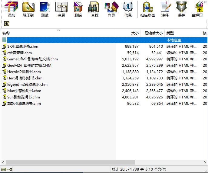Viewport: 208px width, 173px height.
Task: Click the chm icon beside GameOfMir引擎帮助文档
Action: pos(4,59)
